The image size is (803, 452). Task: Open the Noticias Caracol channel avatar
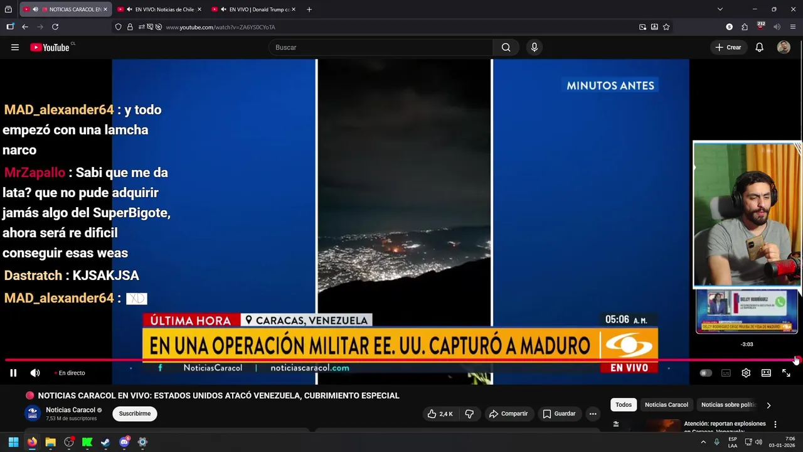click(33, 413)
